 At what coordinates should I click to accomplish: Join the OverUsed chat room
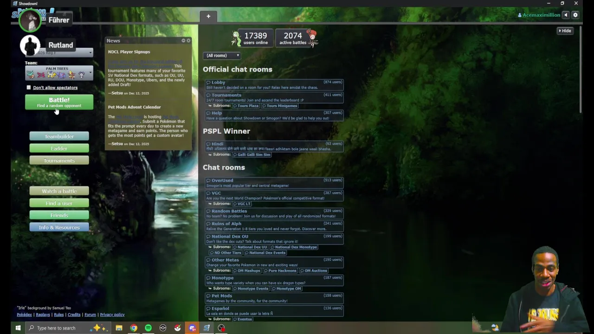coord(274,183)
